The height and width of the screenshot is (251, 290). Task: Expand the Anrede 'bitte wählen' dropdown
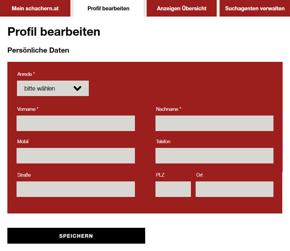(x=53, y=88)
